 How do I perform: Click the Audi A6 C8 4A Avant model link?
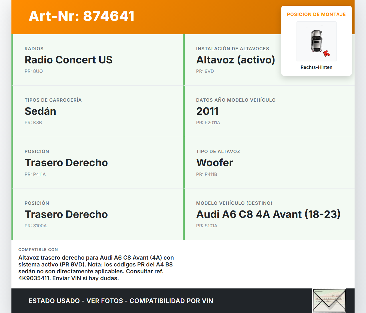(x=268, y=214)
